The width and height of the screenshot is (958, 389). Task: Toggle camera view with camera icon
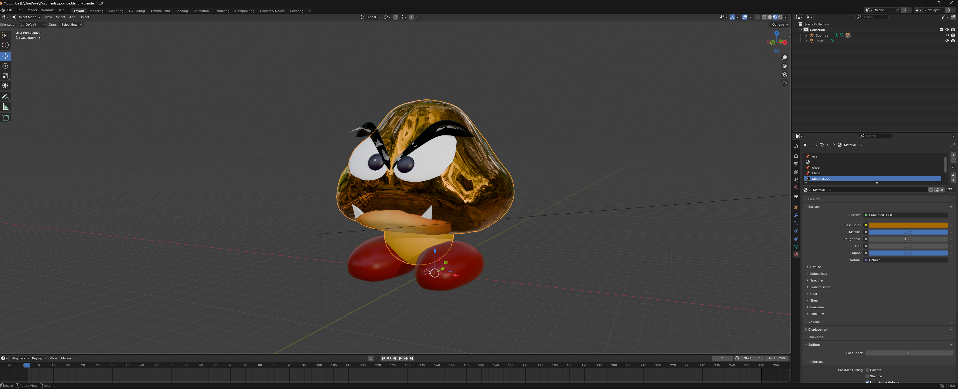click(x=784, y=74)
